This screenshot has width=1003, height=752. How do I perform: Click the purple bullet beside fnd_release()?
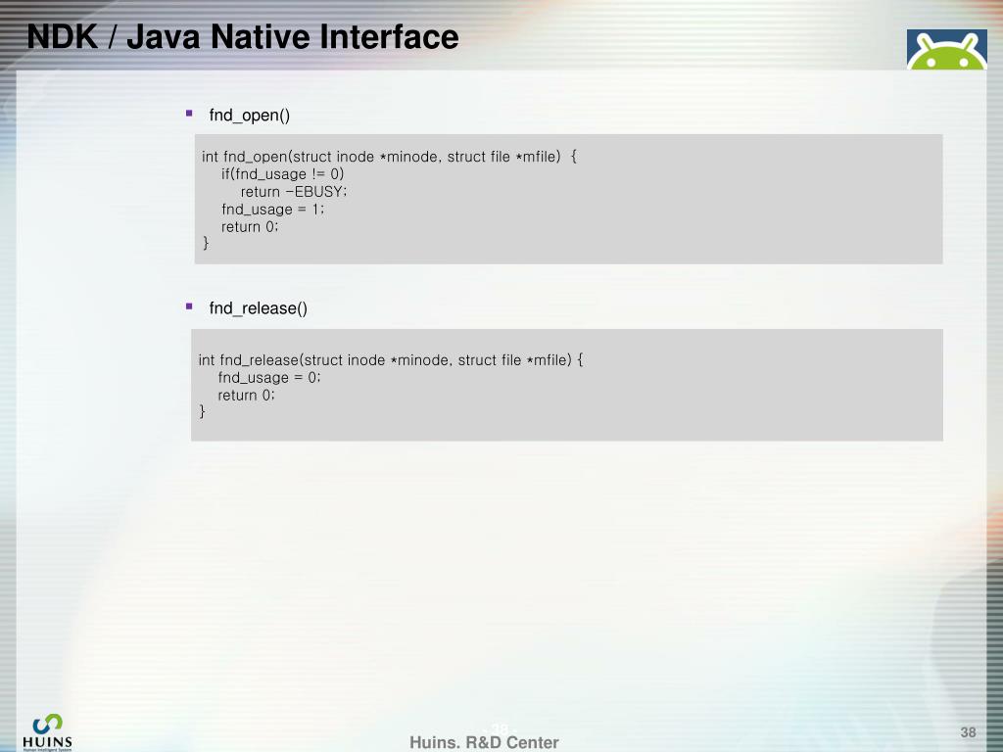click(x=189, y=306)
